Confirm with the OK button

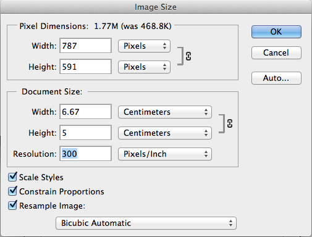pyautogui.click(x=276, y=31)
